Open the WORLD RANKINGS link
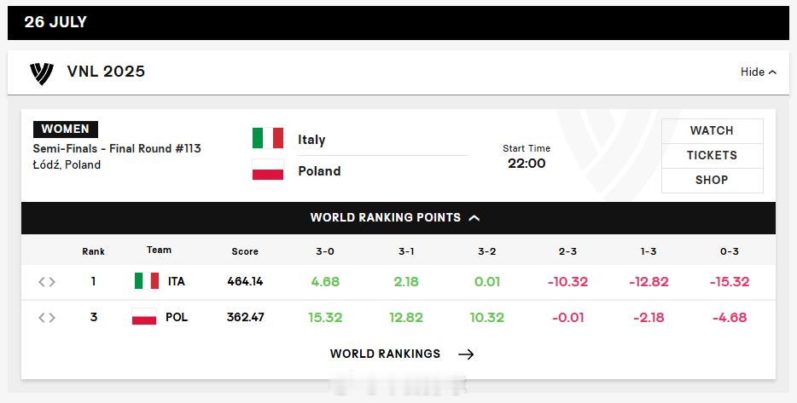797x403 pixels. click(386, 354)
